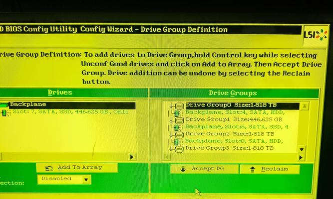This screenshot has width=333, height=199.
Task: Click Drives panel scroll right arrow
Action: coord(132,157)
